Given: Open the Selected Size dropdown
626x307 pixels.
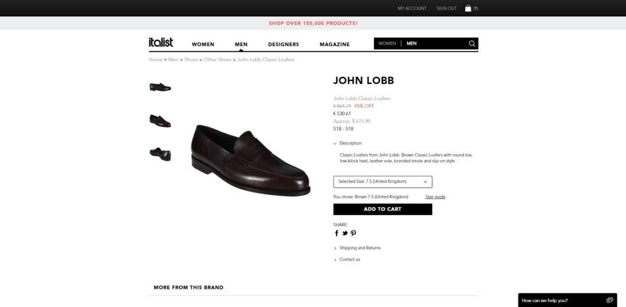Looking at the screenshot, I should tap(383, 182).
